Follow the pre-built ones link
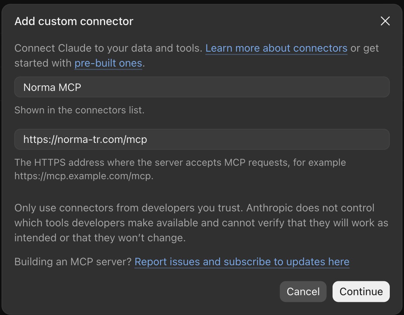 [x=108, y=63]
